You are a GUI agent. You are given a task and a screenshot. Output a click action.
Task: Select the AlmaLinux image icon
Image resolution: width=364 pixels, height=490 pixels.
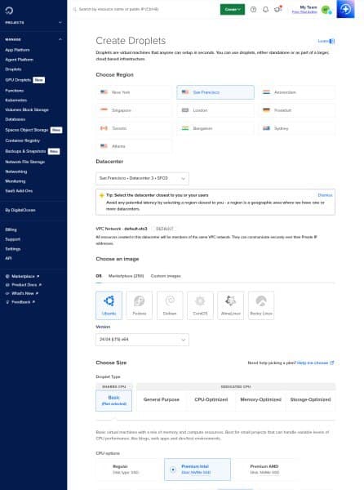(231, 305)
